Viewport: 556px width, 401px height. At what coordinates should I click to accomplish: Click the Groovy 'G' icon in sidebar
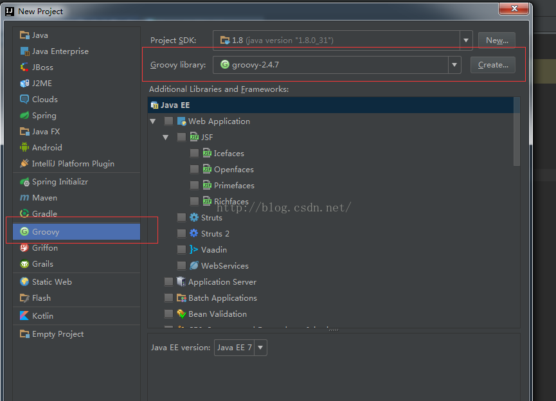click(24, 231)
